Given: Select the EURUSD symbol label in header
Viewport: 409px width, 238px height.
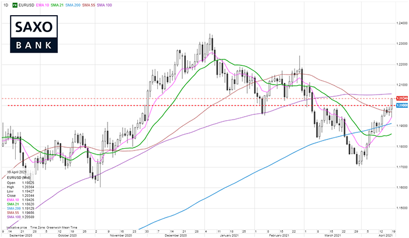Looking at the screenshot, I should coord(26,5).
